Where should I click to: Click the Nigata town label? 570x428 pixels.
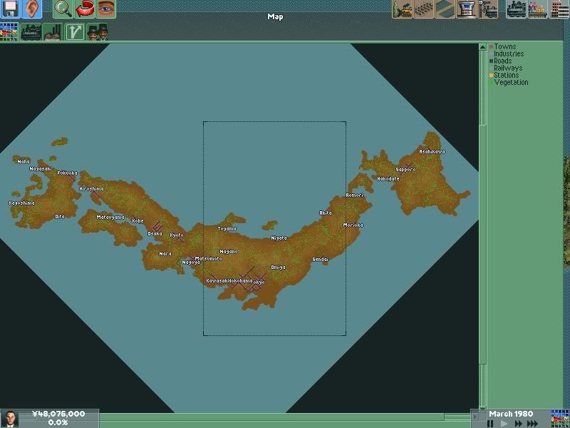coord(279,238)
